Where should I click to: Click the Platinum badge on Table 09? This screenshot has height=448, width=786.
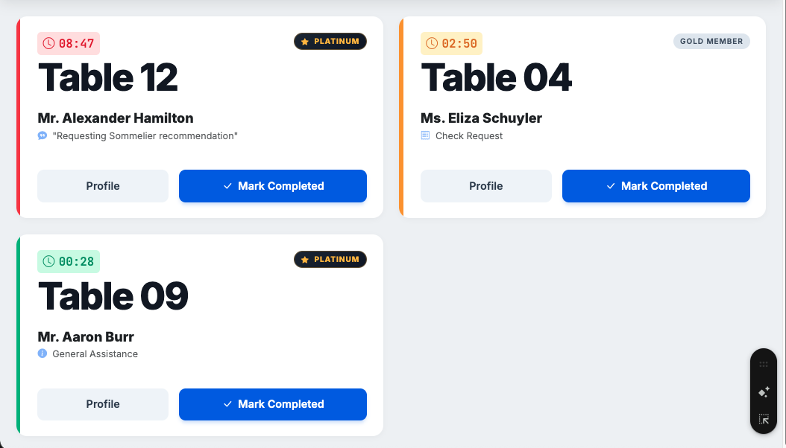(x=330, y=260)
